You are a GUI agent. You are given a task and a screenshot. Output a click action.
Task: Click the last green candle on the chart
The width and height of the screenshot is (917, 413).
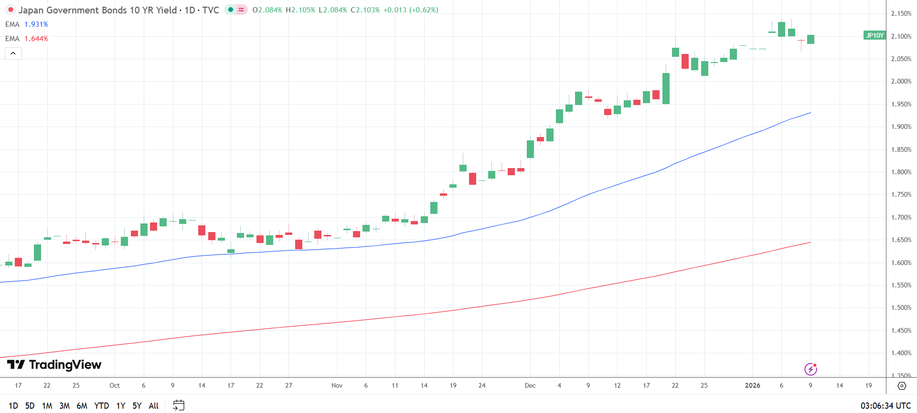(x=810, y=39)
